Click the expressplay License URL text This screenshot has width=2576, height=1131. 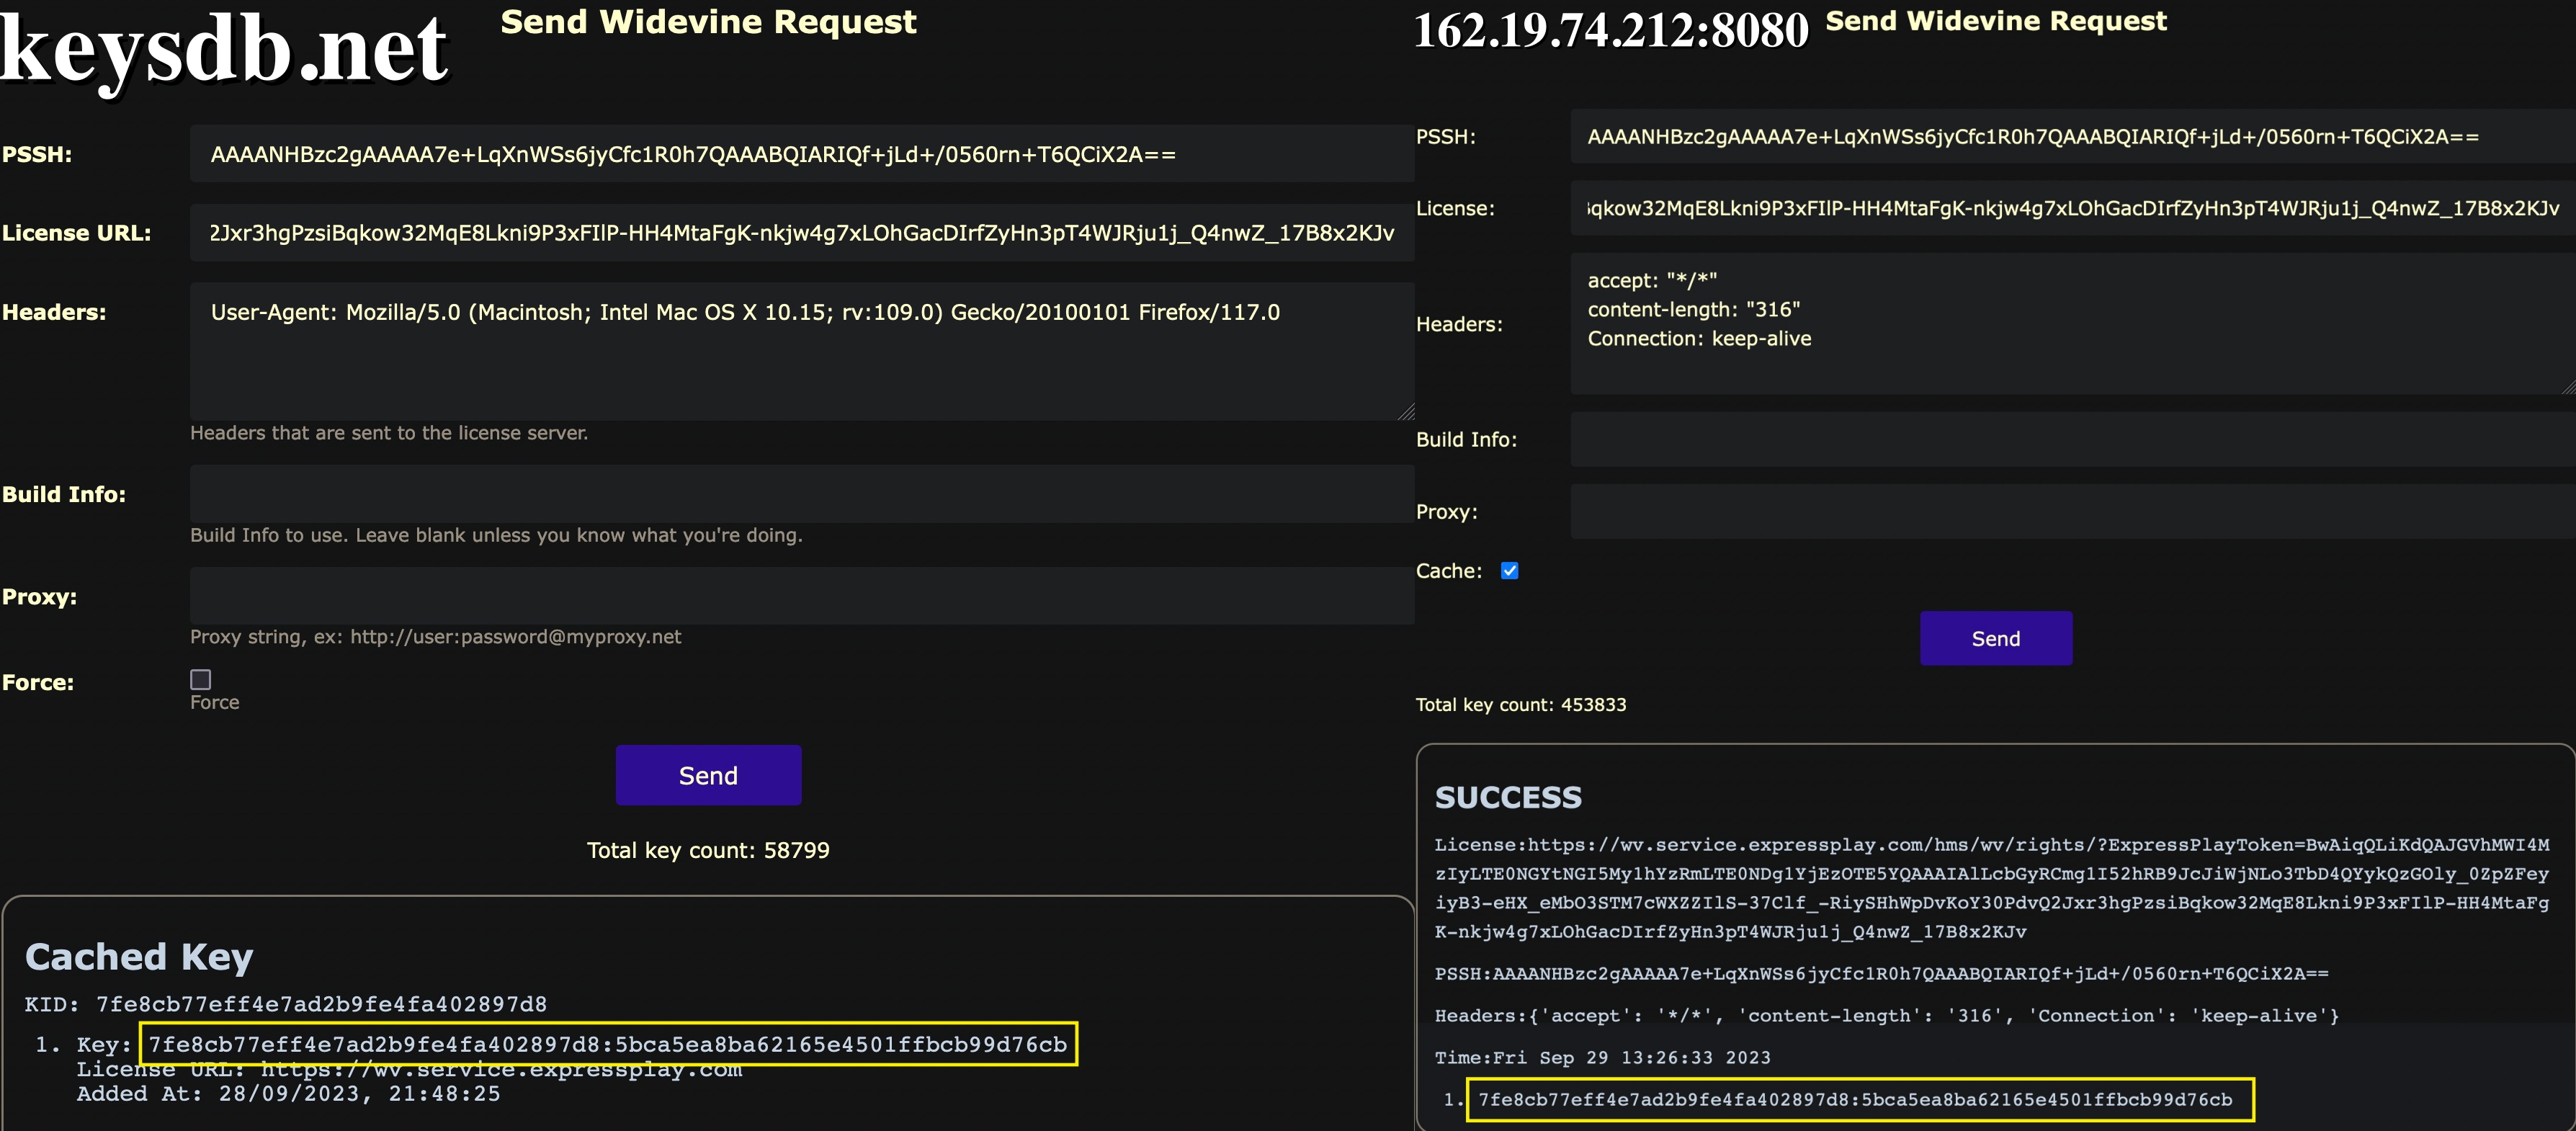click(500, 1070)
